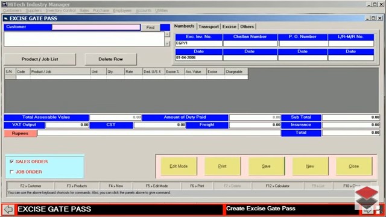Click the Customer name input field
Screen dimensions: 386x217
click(x=96, y=27)
